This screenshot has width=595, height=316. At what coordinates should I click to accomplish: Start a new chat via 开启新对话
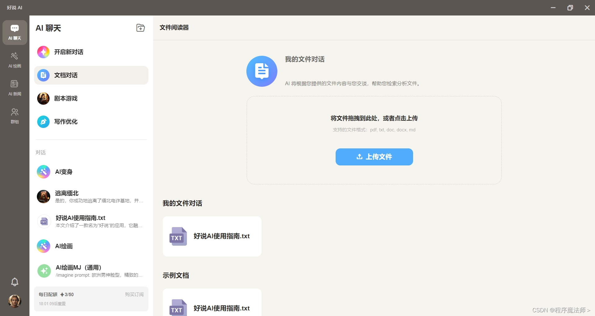point(91,52)
